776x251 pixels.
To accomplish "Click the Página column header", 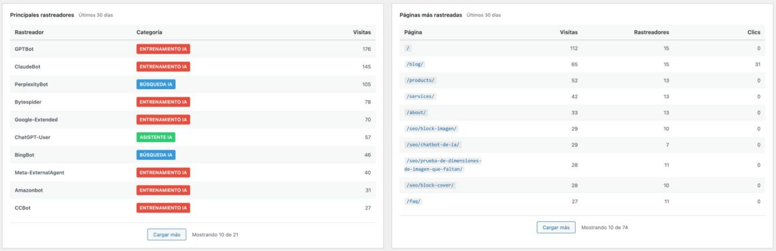I will pos(413,32).
